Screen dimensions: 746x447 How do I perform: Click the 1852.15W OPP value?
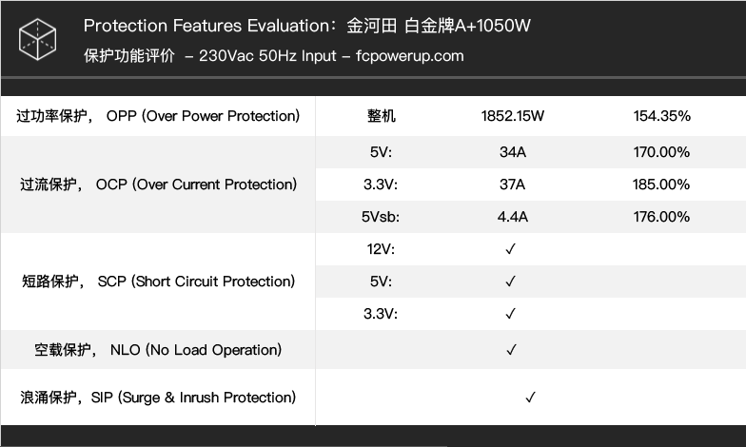point(512,116)
